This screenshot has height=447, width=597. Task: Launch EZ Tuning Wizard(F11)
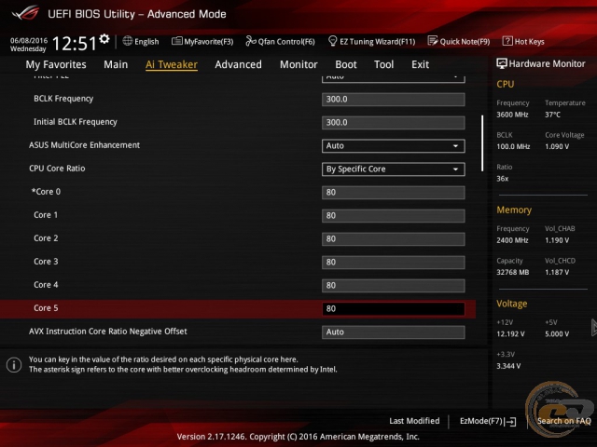pos(371,41)
